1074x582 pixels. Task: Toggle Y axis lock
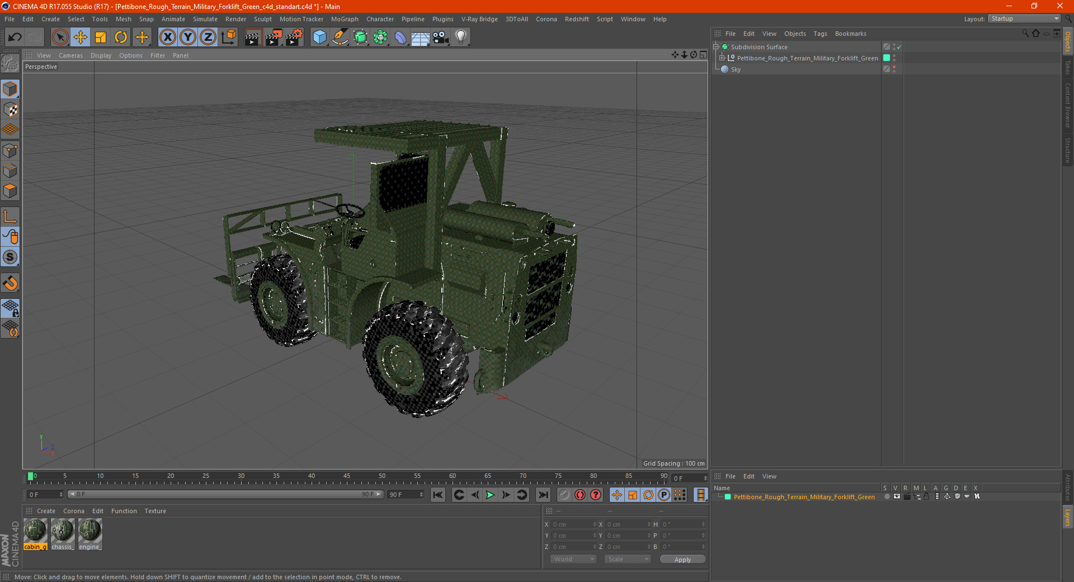pyautogui.click(x=188, y=37)
